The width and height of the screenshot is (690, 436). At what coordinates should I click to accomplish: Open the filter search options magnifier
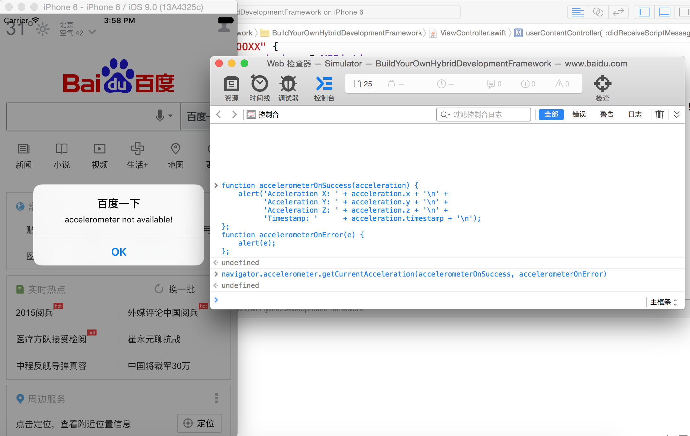pyautogui.click(x=445, y=115)
